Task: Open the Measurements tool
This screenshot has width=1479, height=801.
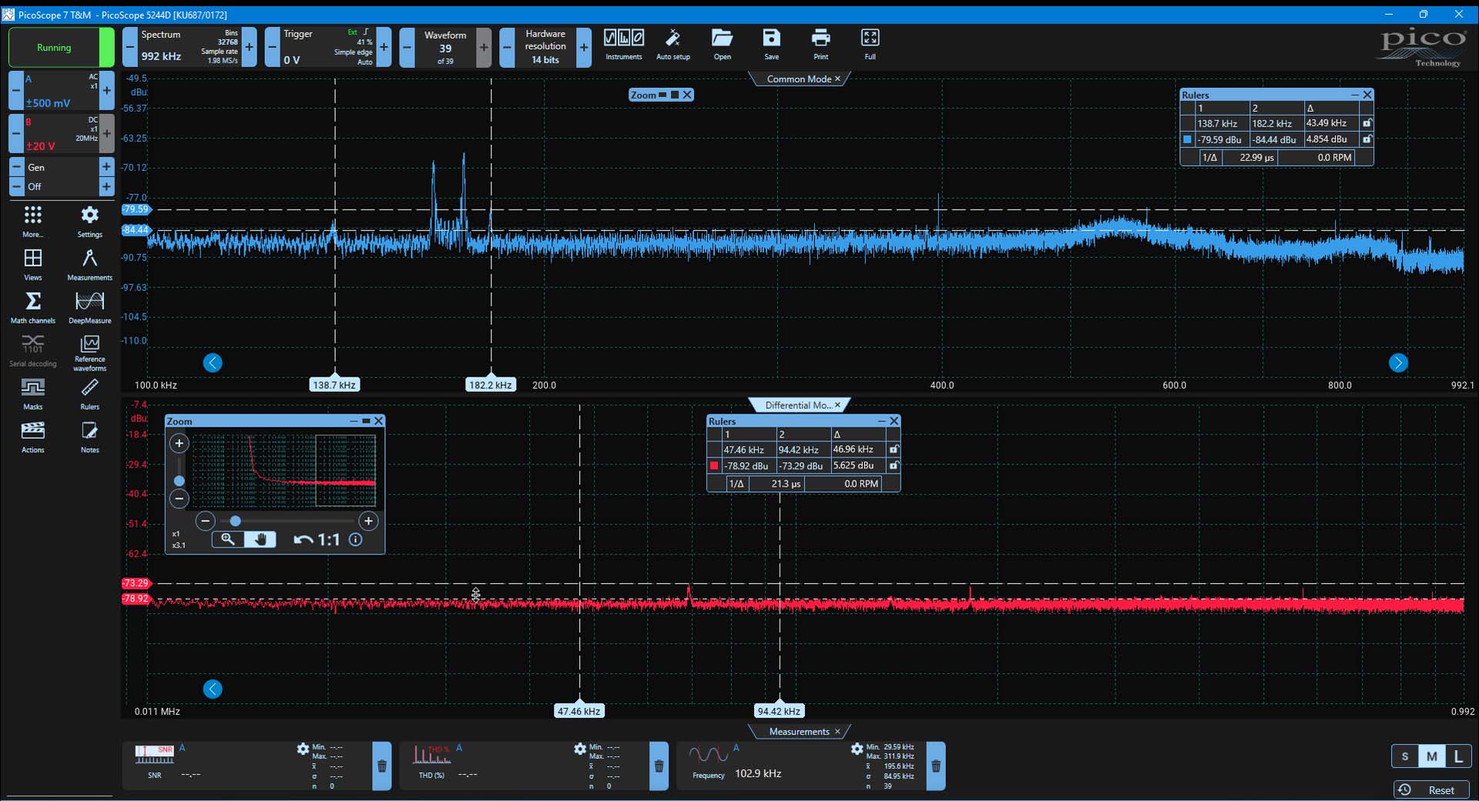Action: point(89,264)
